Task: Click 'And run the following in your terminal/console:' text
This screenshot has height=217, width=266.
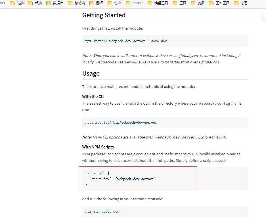Action: point(123,199)
